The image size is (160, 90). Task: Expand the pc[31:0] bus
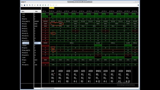tap(22, 19)
